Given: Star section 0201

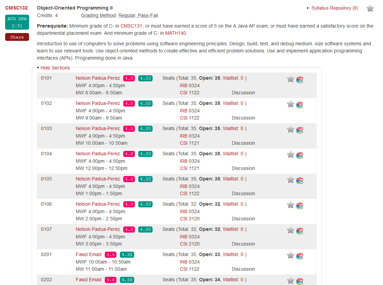Looking at the screenshot, I should (x=290, y=255).
